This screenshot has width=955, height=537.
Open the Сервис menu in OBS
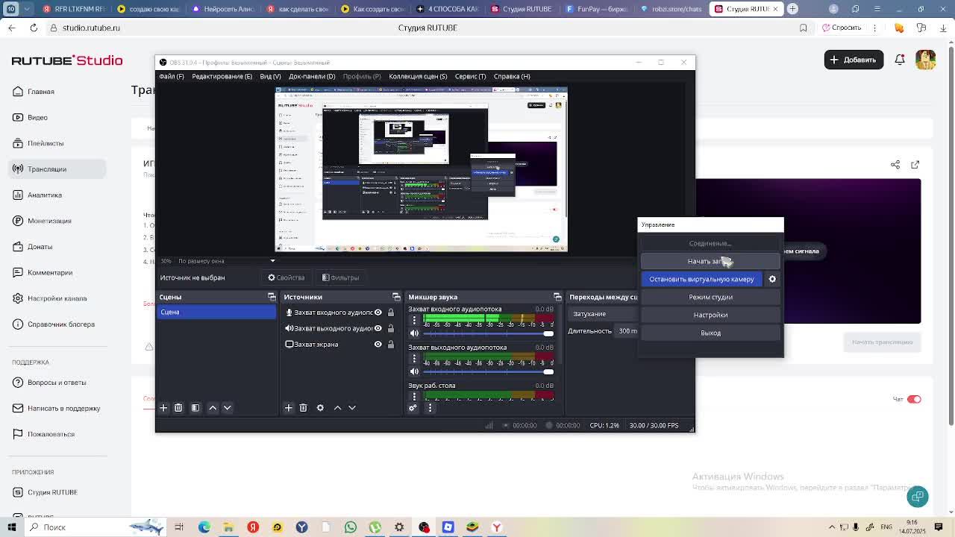470,76
